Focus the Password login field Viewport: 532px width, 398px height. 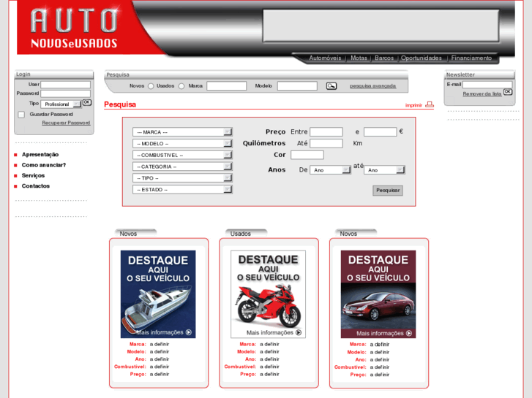(65, 93)
